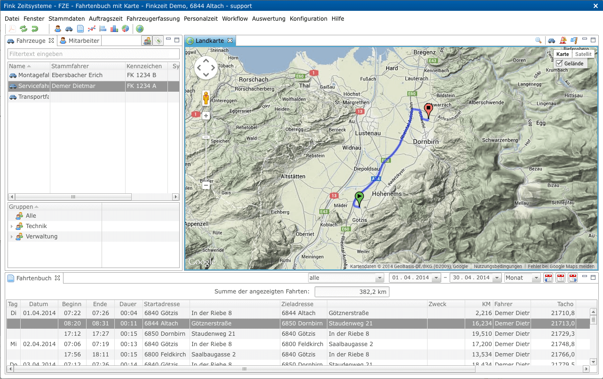
Task: Click the Tacho column header
Action: click(x=553, y=304)
